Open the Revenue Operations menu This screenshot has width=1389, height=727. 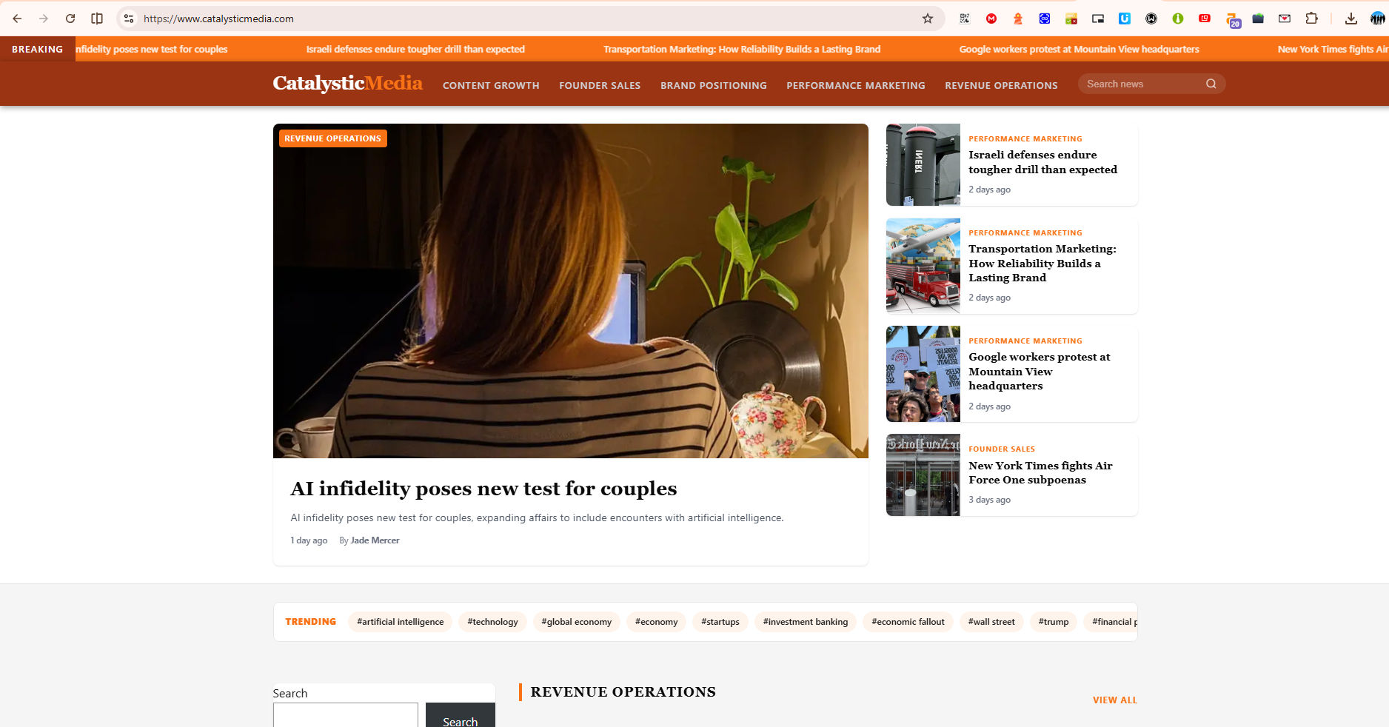(x=1001, y=85)
